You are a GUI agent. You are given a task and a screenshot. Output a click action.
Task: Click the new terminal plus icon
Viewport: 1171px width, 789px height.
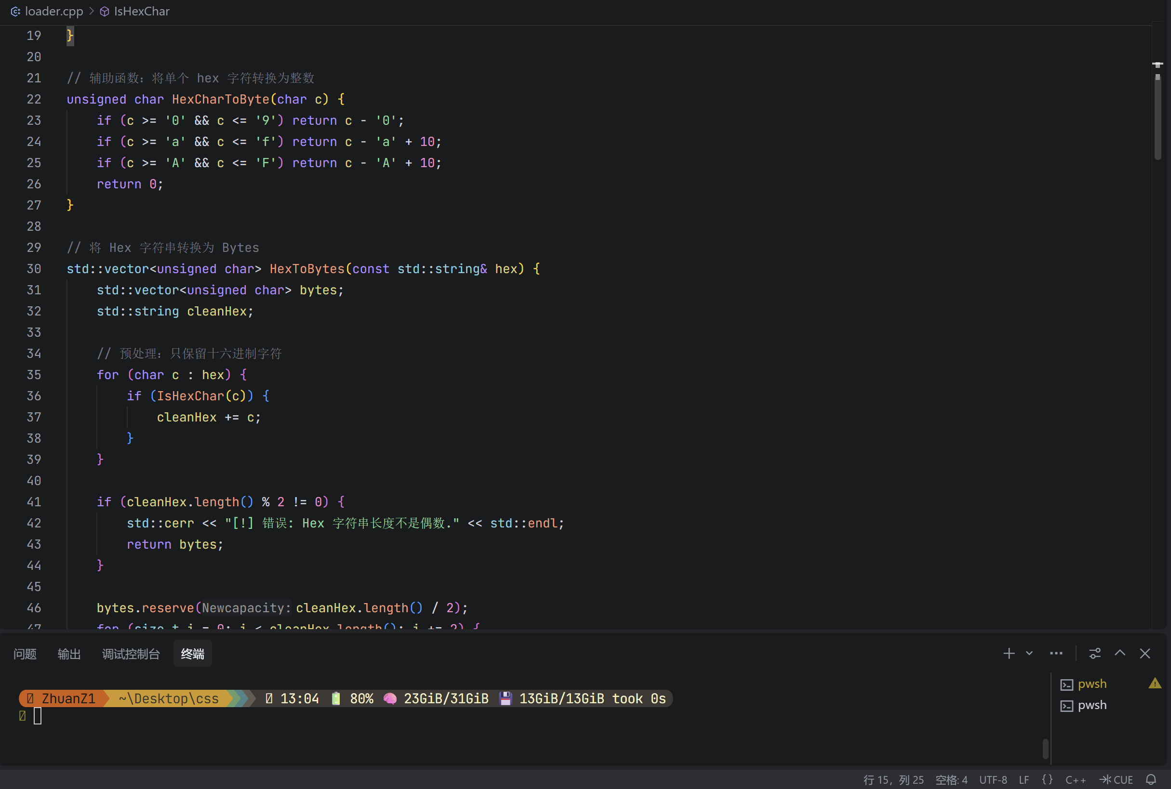[1009, 654]
